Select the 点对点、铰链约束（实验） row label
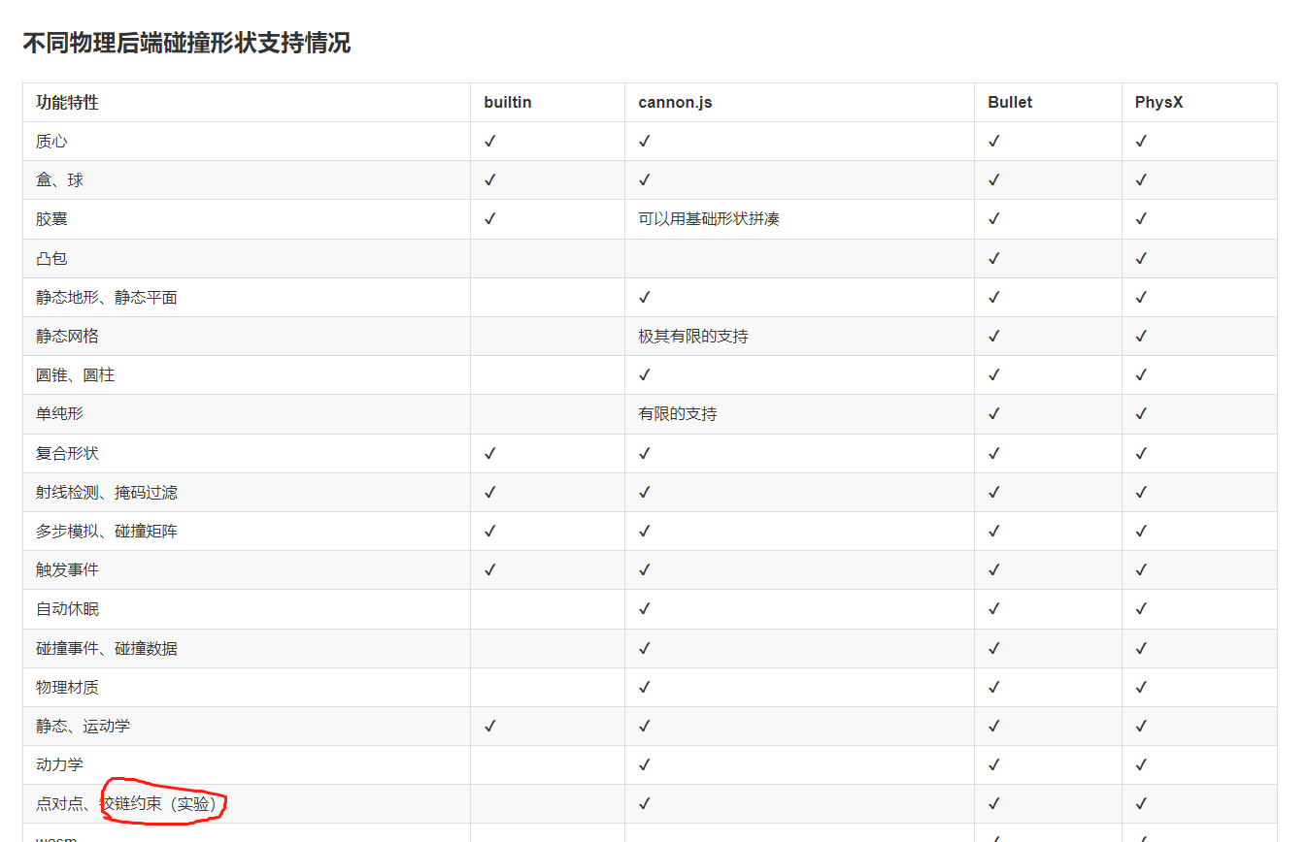Screen dimensions: 1309x842 129,804
